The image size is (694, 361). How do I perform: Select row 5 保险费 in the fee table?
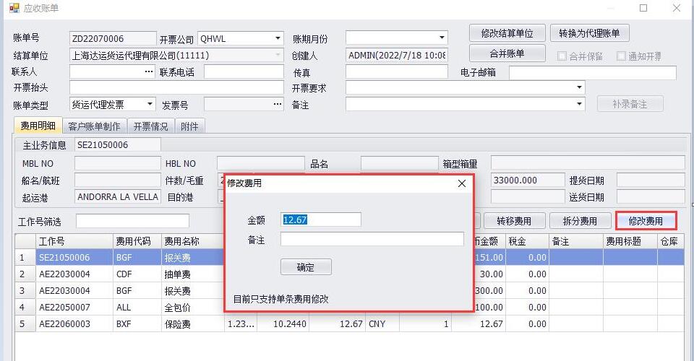click(x=181, y=324)
